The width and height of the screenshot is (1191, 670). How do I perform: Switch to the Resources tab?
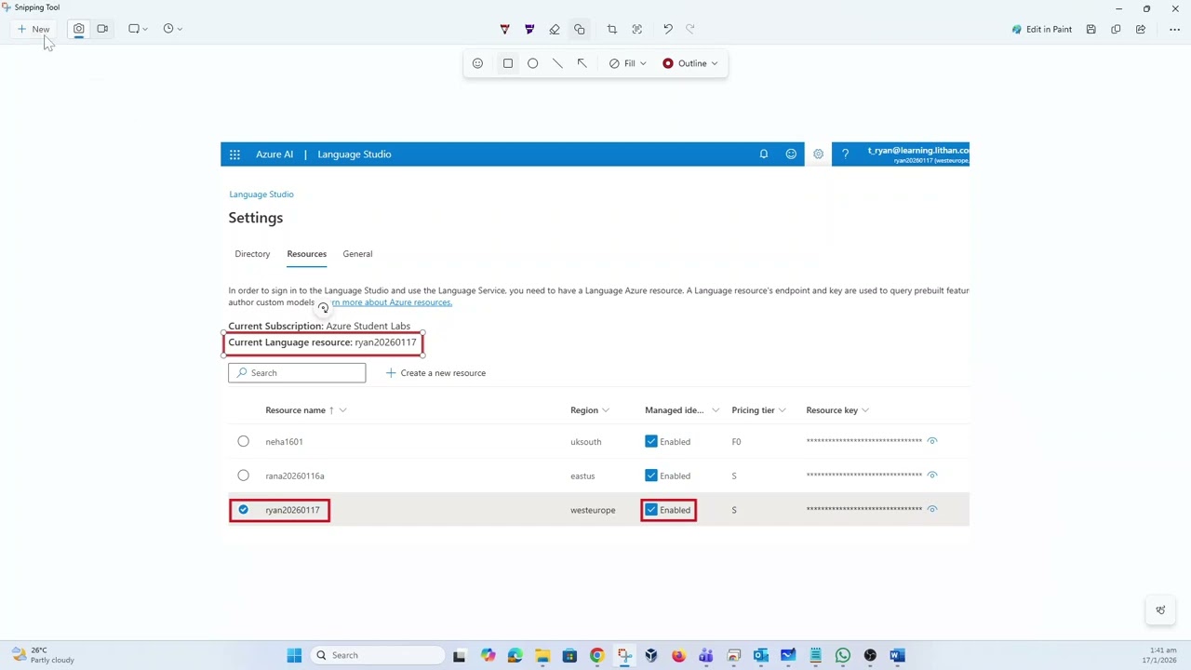[307, 254]
